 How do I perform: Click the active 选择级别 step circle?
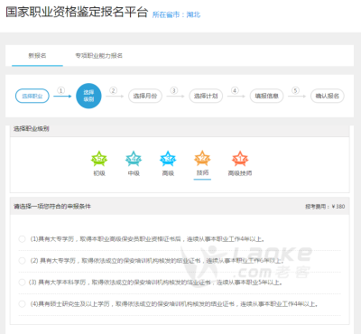click(88, 96)
